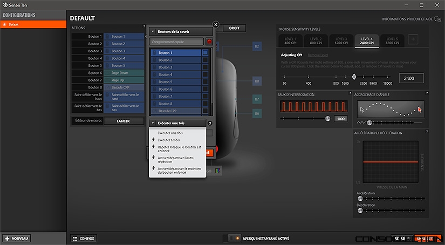Viewport: 445px width, 245px height.
Task: Open Accrochage d'angle help icon
Action: tap(427, 93)
